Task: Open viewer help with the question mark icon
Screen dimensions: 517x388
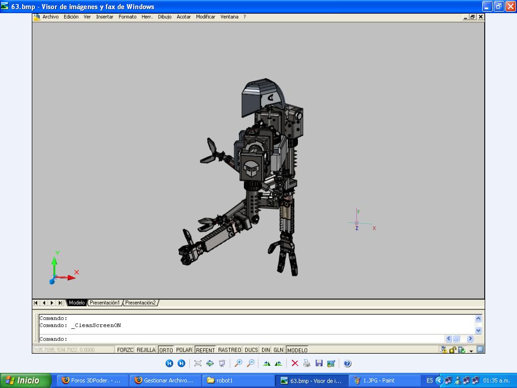Action: pos(347,363)
